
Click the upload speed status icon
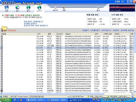pos(88,97)
